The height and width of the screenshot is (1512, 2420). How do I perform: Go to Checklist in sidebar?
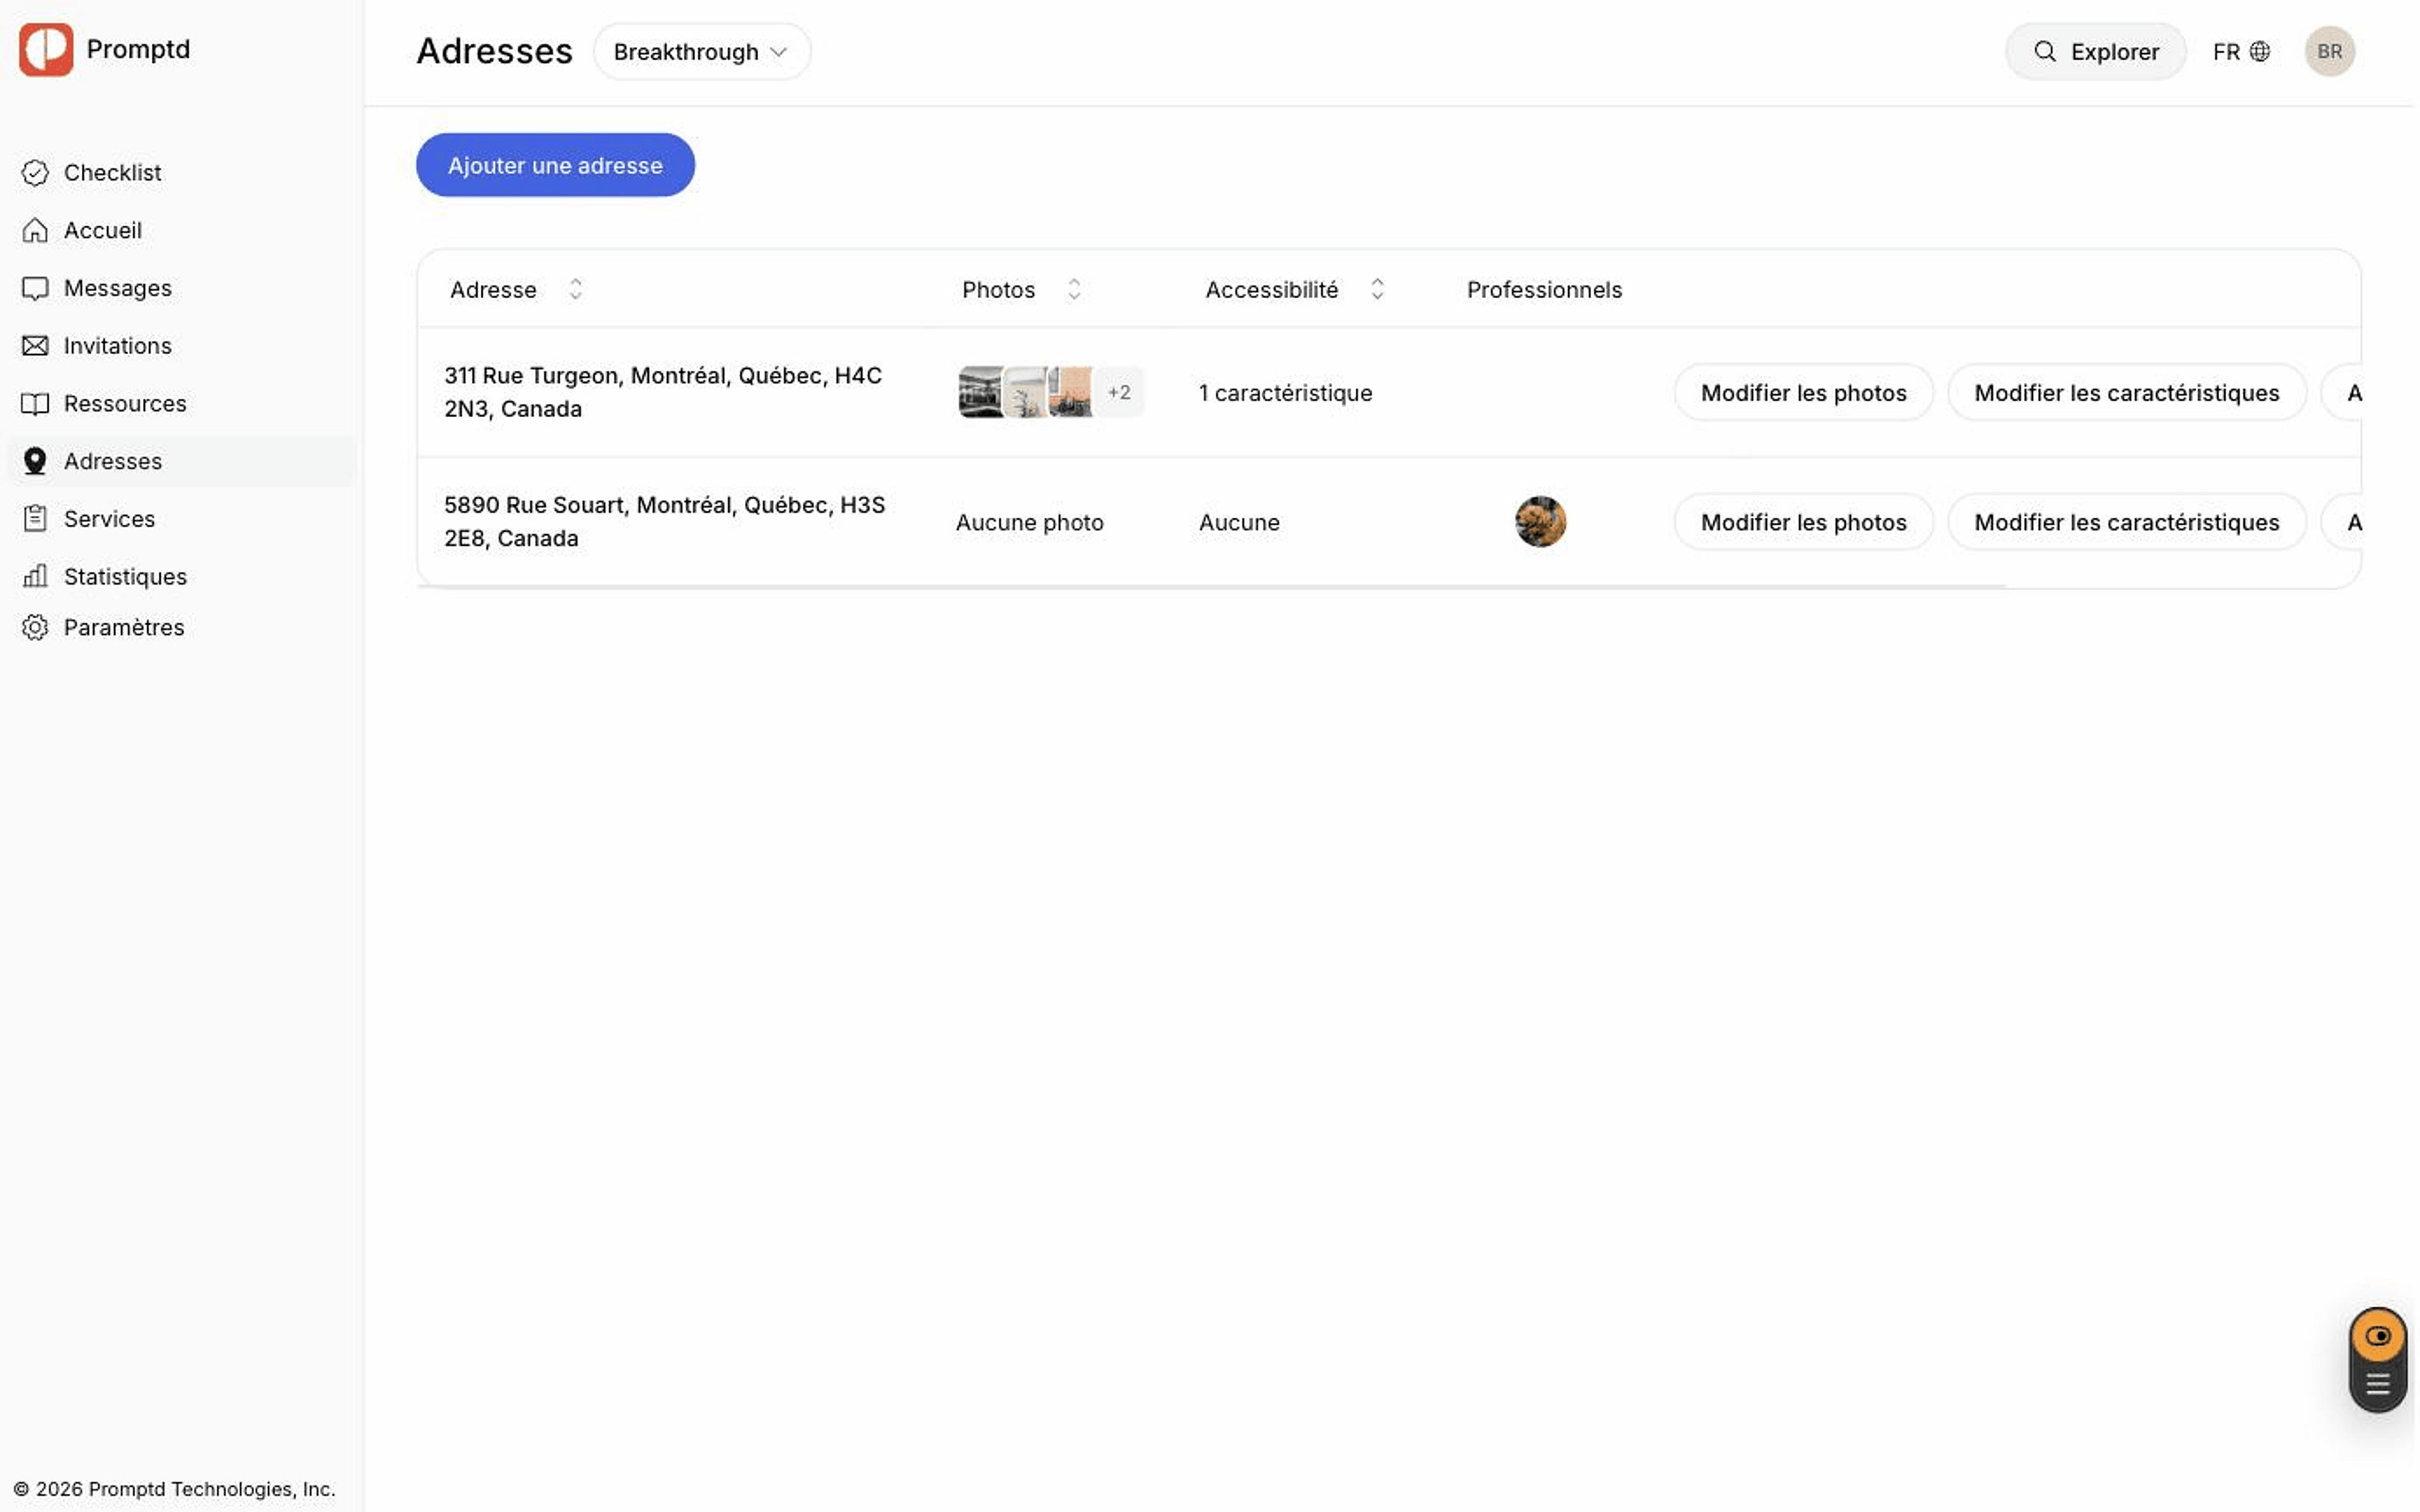182,173
